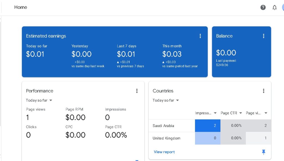
Task: Open Balance card three-dot menu
Action: coord(263,36)
